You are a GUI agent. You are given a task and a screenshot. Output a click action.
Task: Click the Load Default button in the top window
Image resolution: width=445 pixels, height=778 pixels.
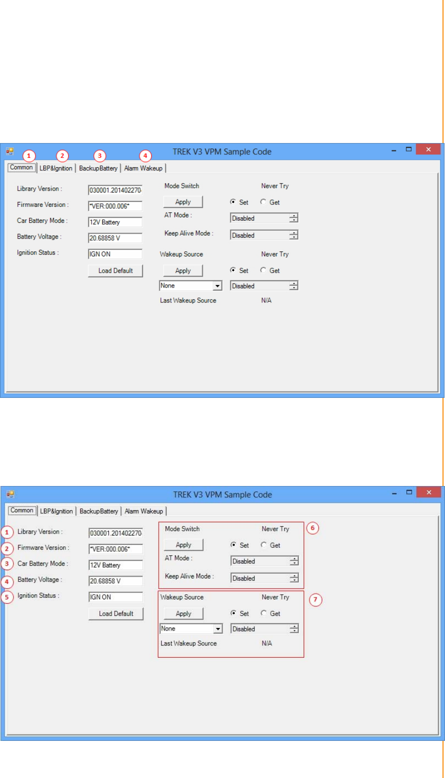(116, 271)
